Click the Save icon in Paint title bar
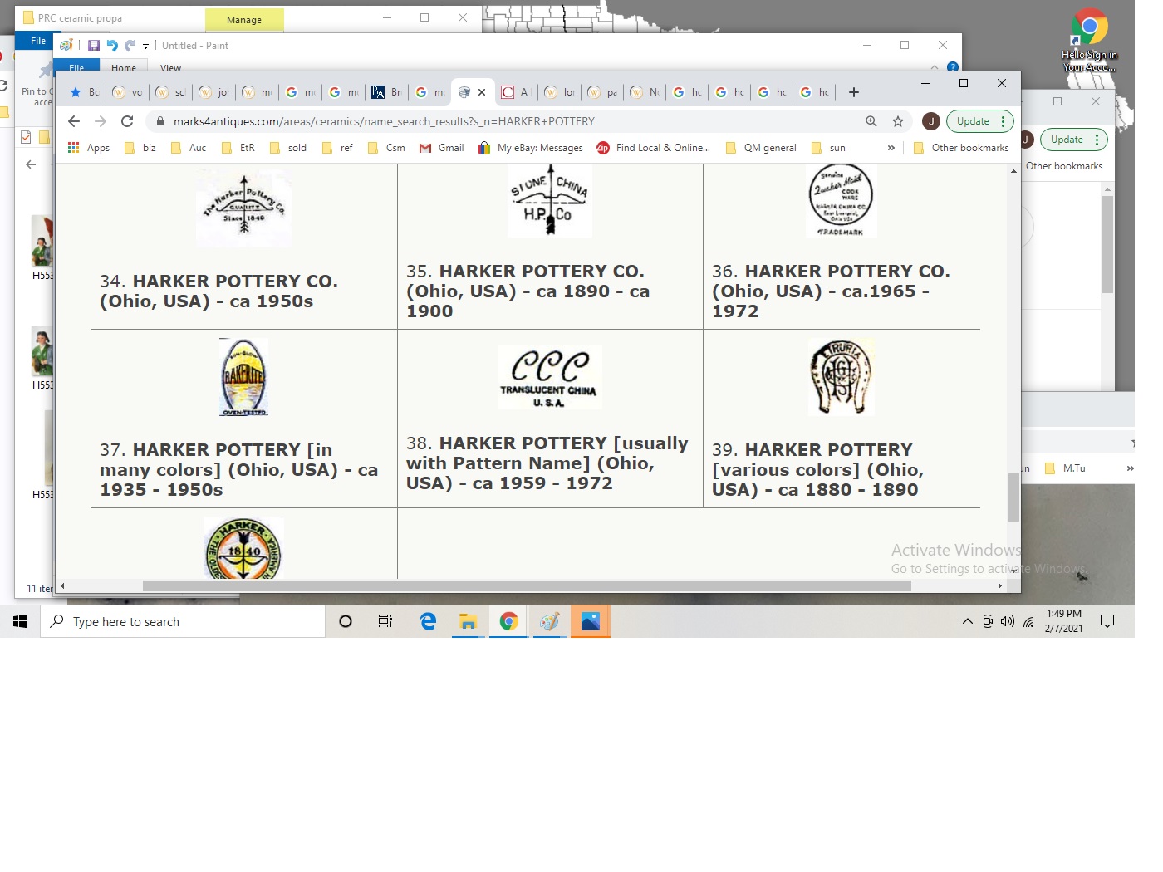Image resolution: width=1163 pixels, height=872 pixels. point(94,46)
